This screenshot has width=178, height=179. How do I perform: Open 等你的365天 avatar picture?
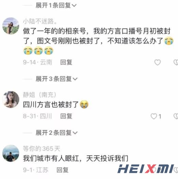pos(11,153)
